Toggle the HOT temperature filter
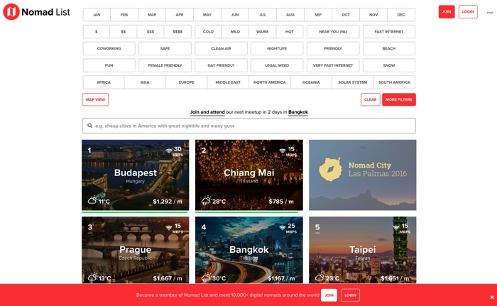The image size is (497, 306). pyautogui.click(x=290, y=31)
